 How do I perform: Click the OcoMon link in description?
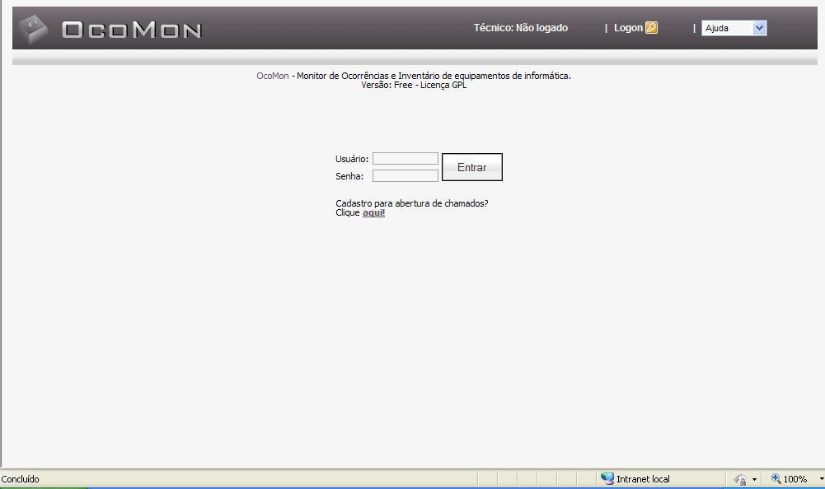[273, 76]
